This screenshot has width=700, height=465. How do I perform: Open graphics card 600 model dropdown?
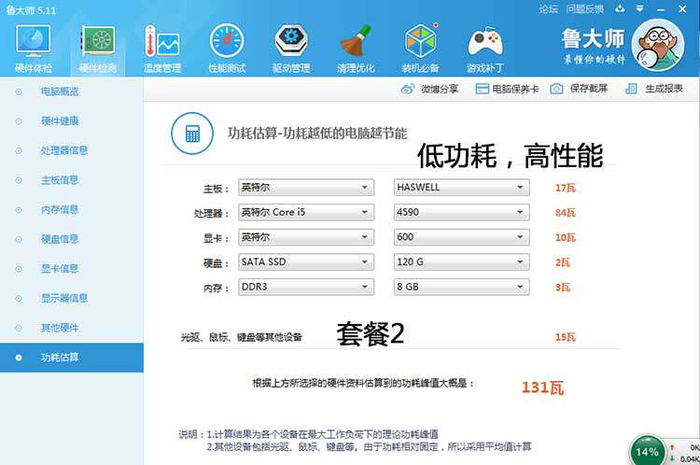[x=462, y=237]
